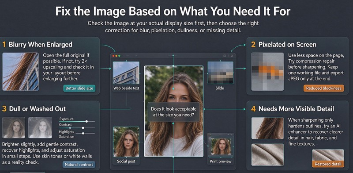Click the 'Print preview' label
Viewport: 353px width, 173px height.
220,161
